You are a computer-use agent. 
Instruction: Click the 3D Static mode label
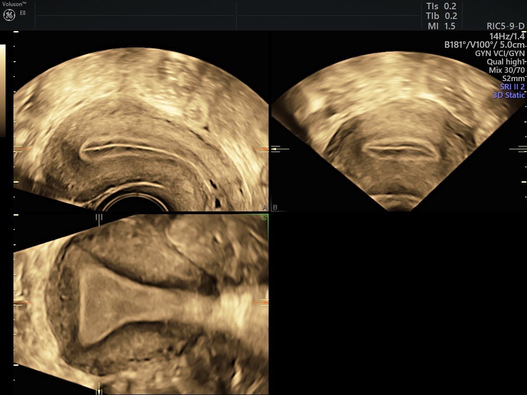508,95
